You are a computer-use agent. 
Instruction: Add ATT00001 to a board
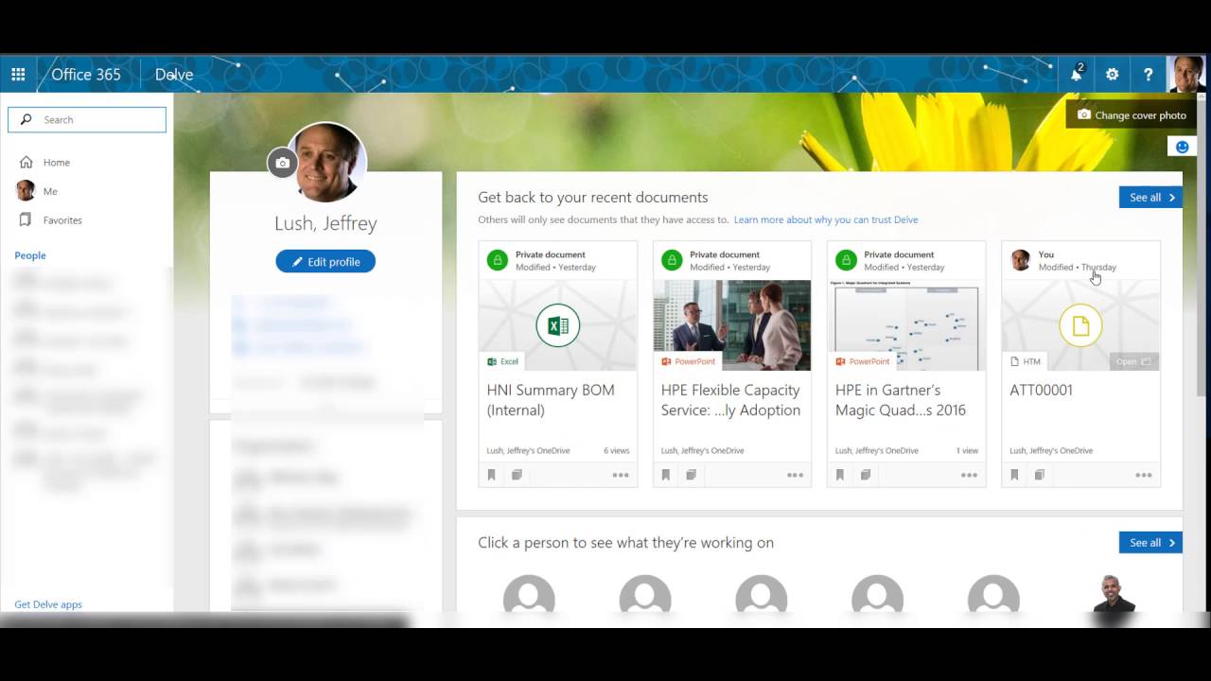pos(1040,475)
